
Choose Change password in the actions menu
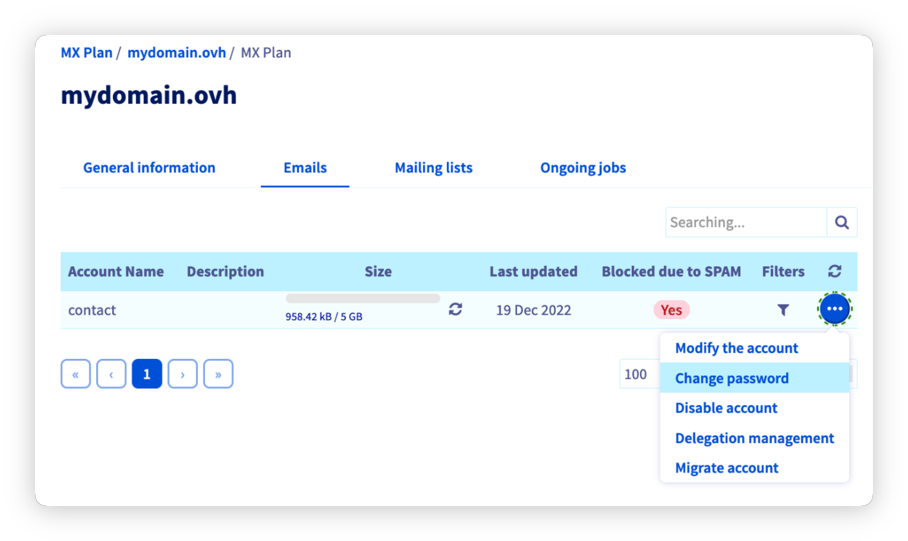tap(732, 378)
